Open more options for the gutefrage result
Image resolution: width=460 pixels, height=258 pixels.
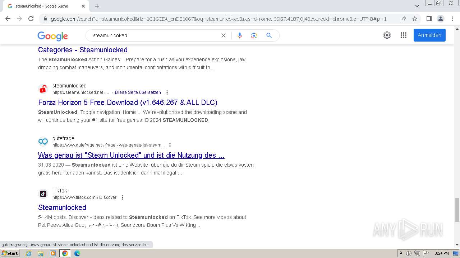(170, 145)
